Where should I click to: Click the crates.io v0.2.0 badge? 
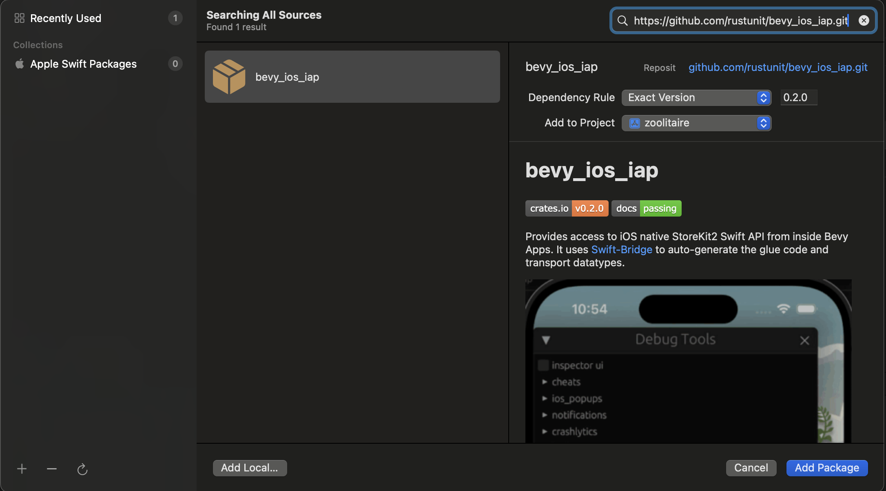567,208
